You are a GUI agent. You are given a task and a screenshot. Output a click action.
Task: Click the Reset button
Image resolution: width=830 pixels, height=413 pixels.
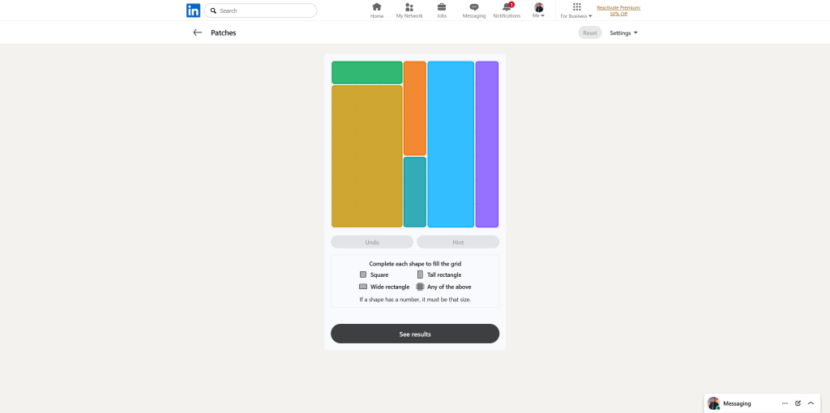coord(590,32)
